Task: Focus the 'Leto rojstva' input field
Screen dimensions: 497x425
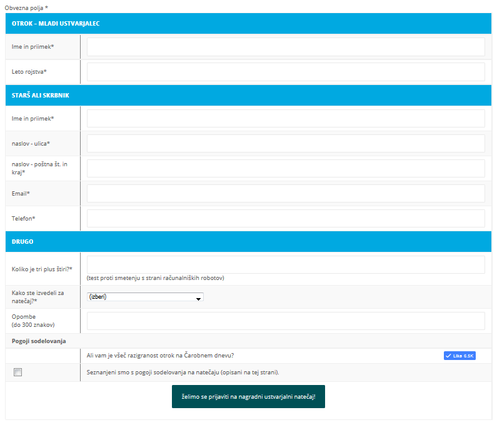Action: pyautogui.click(x=286, y=72)
